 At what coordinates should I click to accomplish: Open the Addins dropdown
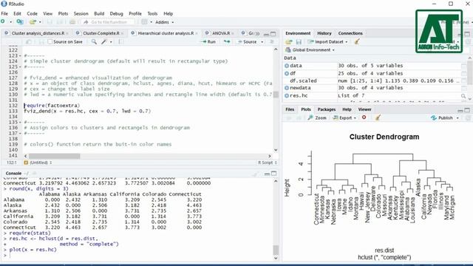coord(164,22)
